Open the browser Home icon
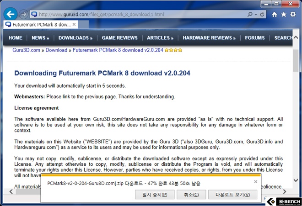The image size is (302, 206). pyautogui.click(x=275, y=15)
